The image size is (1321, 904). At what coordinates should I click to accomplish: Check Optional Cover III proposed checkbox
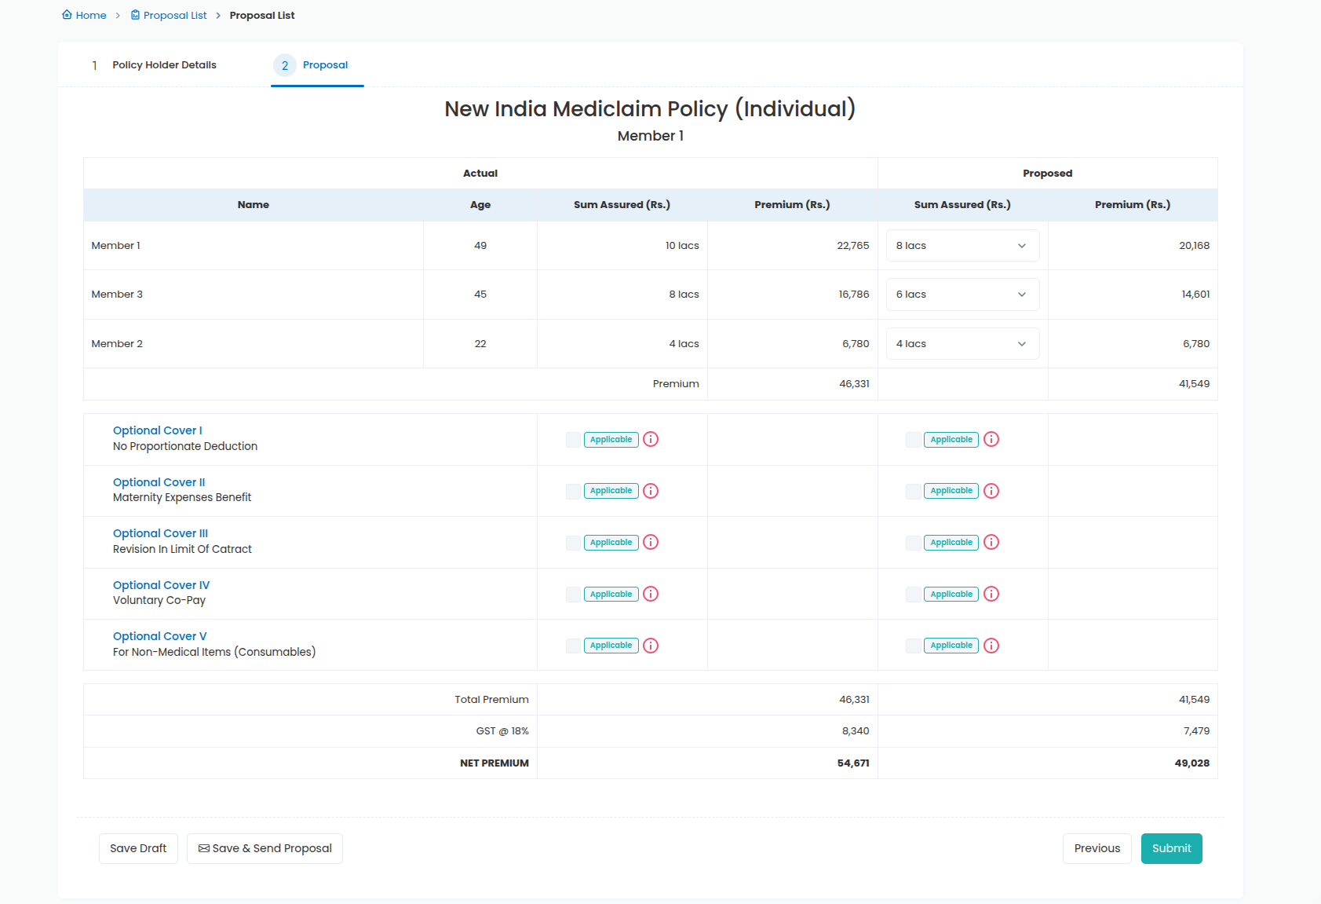[x=914, y=543]
